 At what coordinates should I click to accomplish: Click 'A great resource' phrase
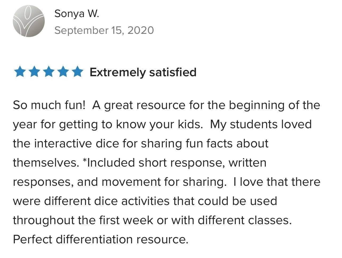[x=139, y=105]
